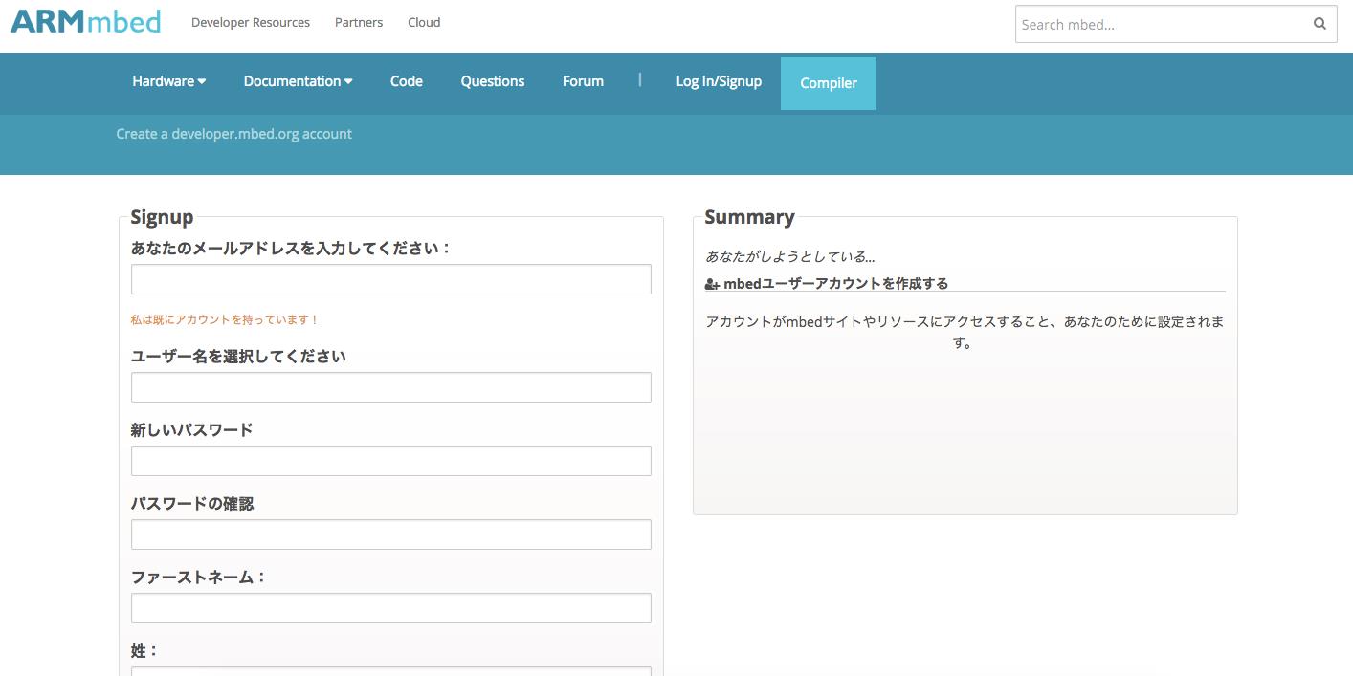Open Developer Resources link
Image resolution: width=1353 pixels, height=676 pixels.
tap(251, 22)
